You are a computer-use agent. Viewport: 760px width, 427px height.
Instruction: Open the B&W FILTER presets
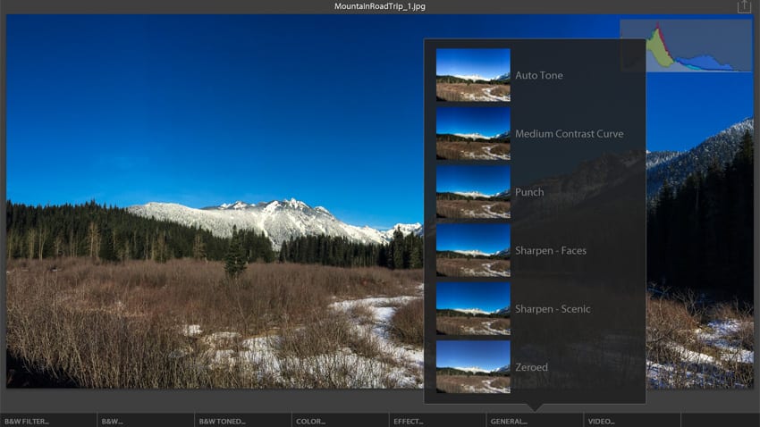[x=48, y=421]
